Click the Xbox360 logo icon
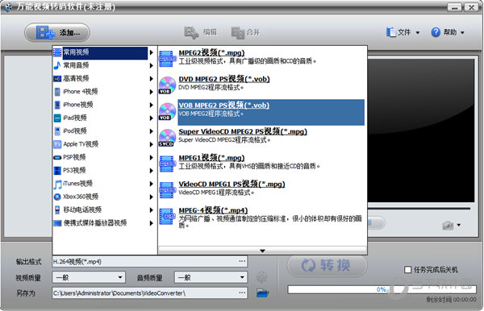Viewport: 484px width, 311px height. tap(57, 197)
